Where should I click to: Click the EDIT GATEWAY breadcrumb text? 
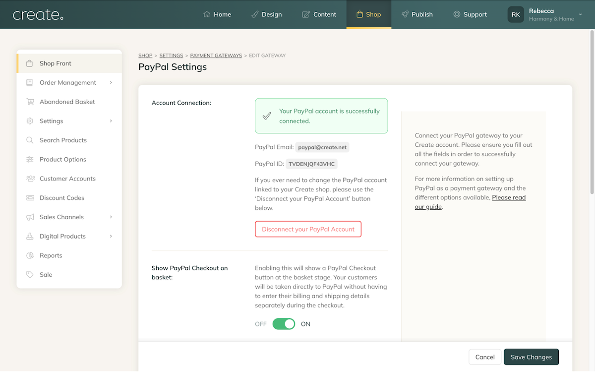(267, 56)
